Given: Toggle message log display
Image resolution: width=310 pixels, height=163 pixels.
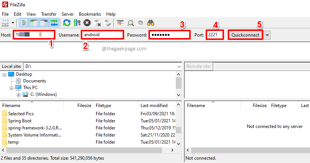Looking at the screenshot, I should (24, 23).
